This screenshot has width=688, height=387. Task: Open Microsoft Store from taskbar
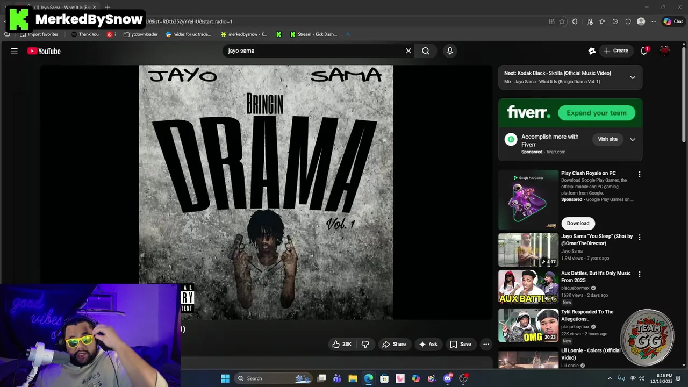(384, 378)
